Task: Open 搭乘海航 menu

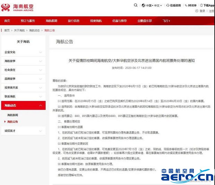Action: [96, 21]
